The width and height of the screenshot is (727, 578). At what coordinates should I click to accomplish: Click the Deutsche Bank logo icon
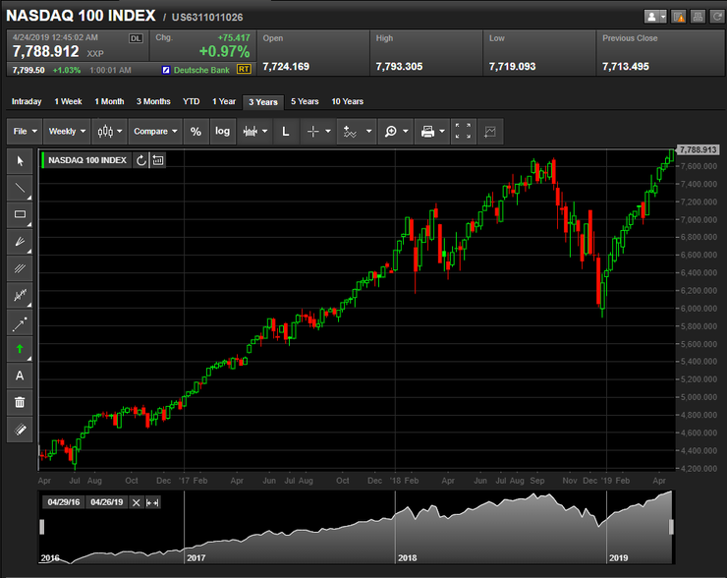166,70
